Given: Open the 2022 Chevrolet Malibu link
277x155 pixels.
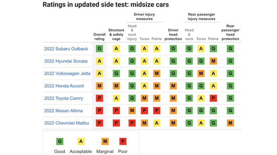Looking at the screenshot, I should pos(67,123).
